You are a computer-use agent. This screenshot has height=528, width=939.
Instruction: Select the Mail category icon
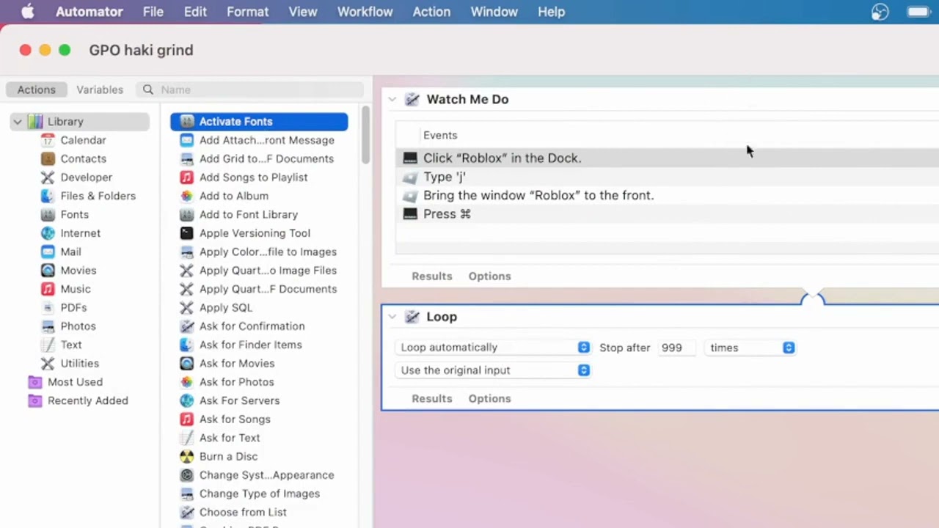pos(48,252)
